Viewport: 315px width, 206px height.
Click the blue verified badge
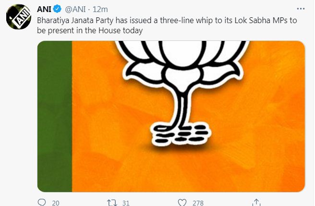coord(56,9)
